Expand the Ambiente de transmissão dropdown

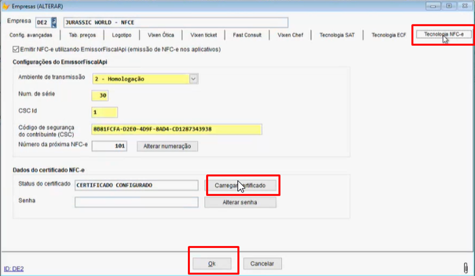[193, 79]
